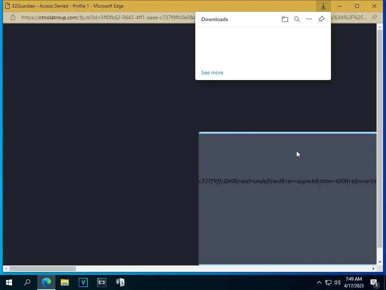Click the See more link
386x290 pixels.
212,72
